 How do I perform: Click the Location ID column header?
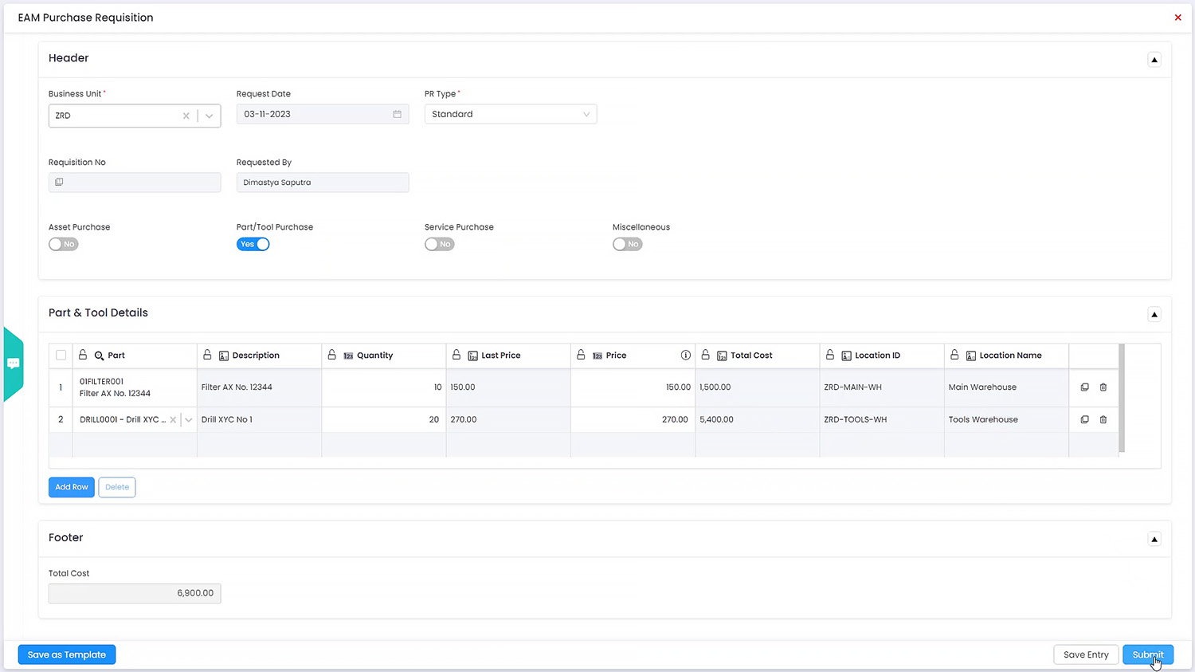pyautogui.click(x=877, y=356)
